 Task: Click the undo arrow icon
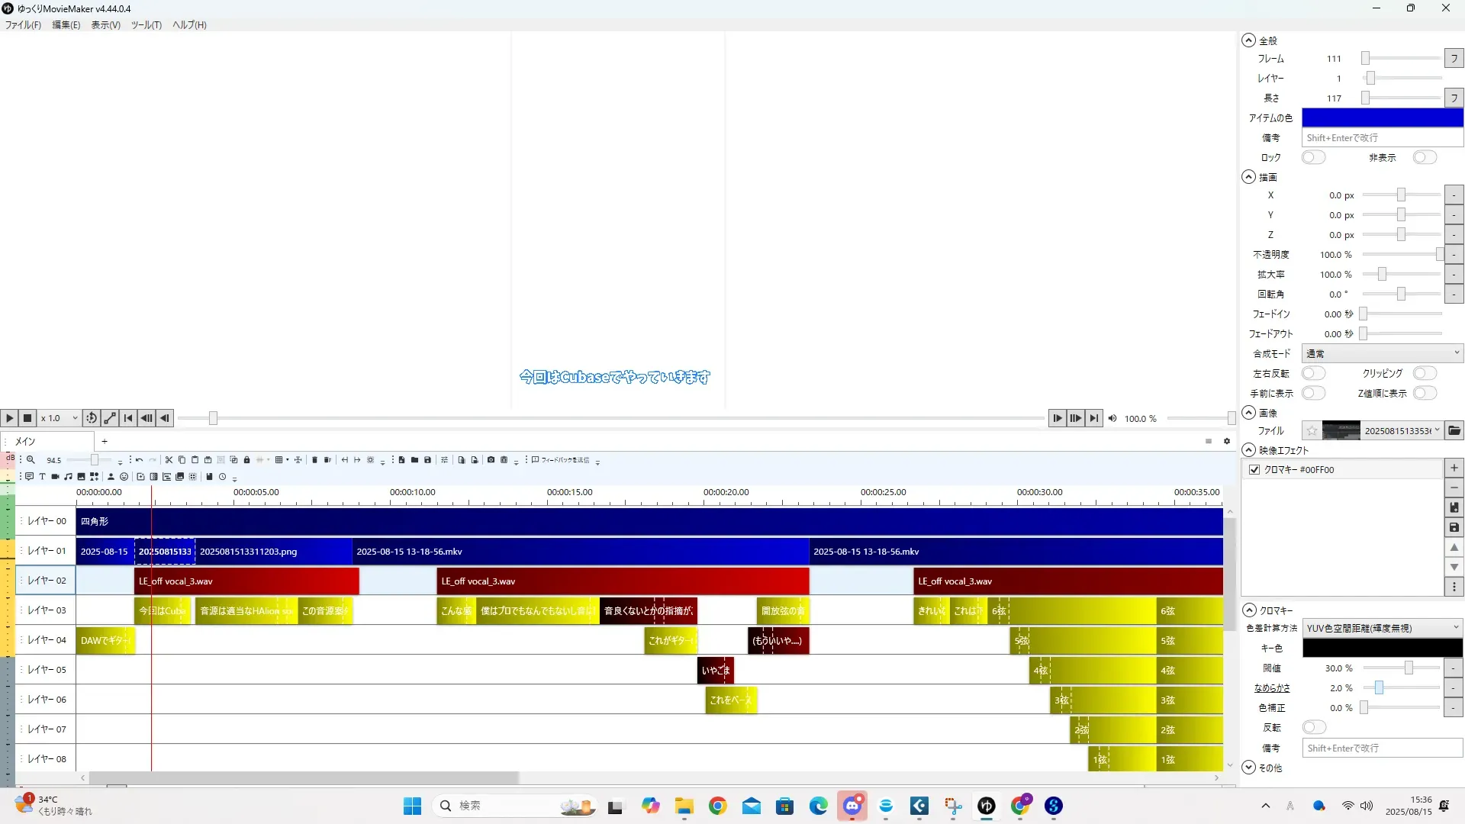[x=139, y=460]
